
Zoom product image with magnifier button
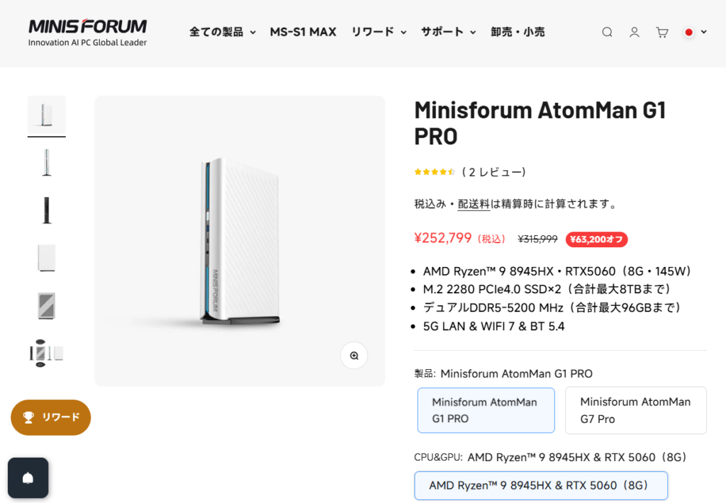[354, 355]
